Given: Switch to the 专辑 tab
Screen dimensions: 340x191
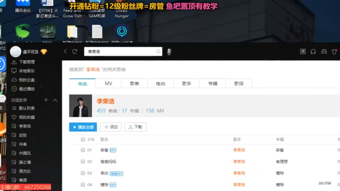Looking at the screenshot, I should tap(212, 83).
